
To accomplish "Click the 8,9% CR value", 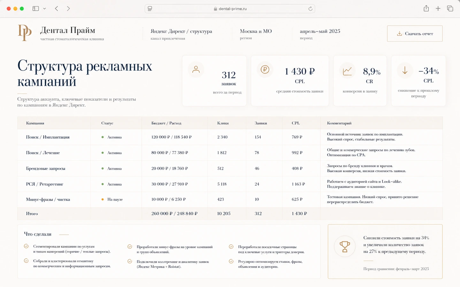I will pos(372,71).
